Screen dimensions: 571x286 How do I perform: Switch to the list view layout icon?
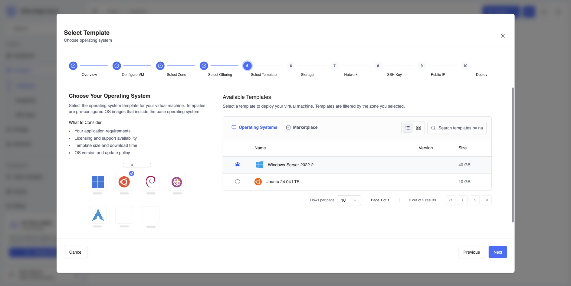(x=408, y=128)
